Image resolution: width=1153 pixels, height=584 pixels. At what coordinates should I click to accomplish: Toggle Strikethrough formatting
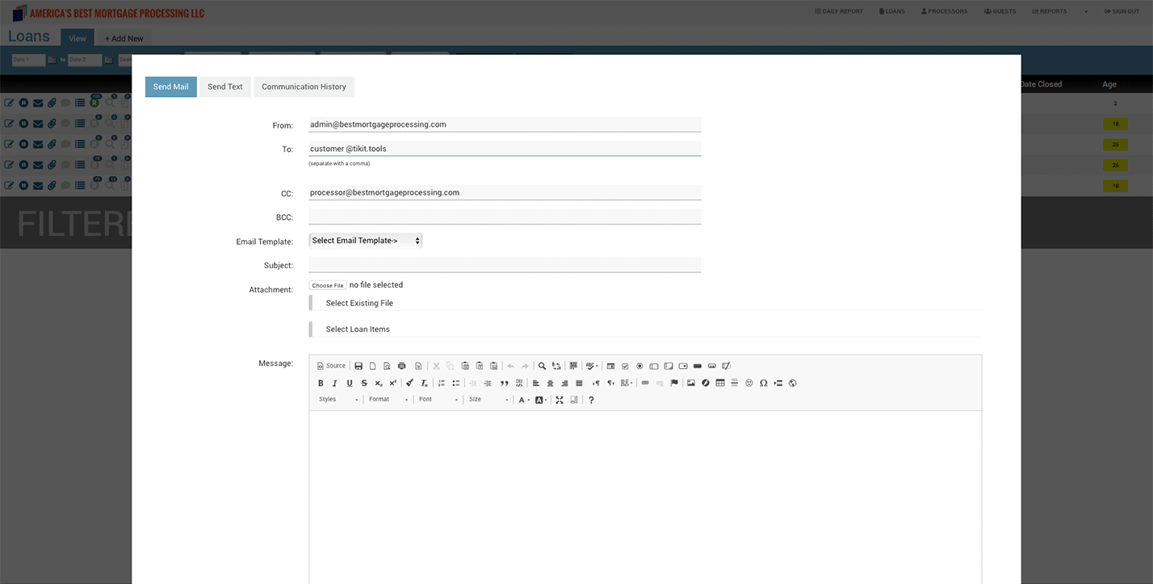coord(364,383)
